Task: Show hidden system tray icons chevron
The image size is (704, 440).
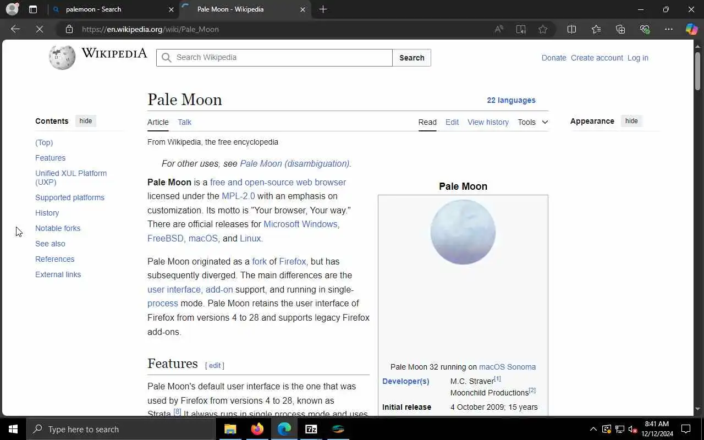Action: click(x=593, y=429)
